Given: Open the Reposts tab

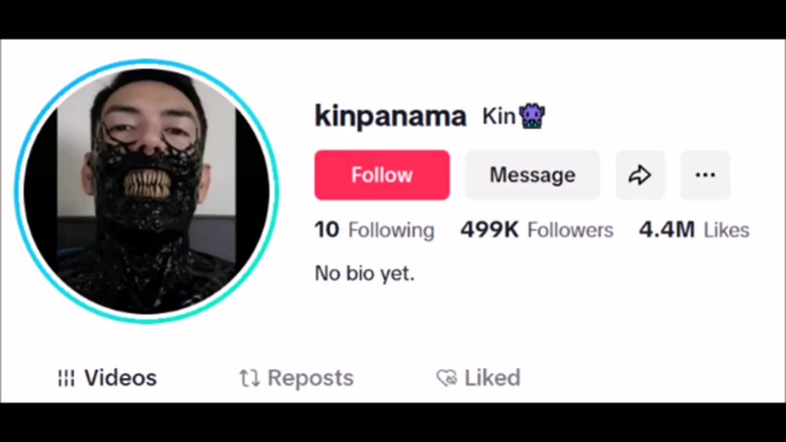Looking at the screenshot, I should tap(310, 378).
